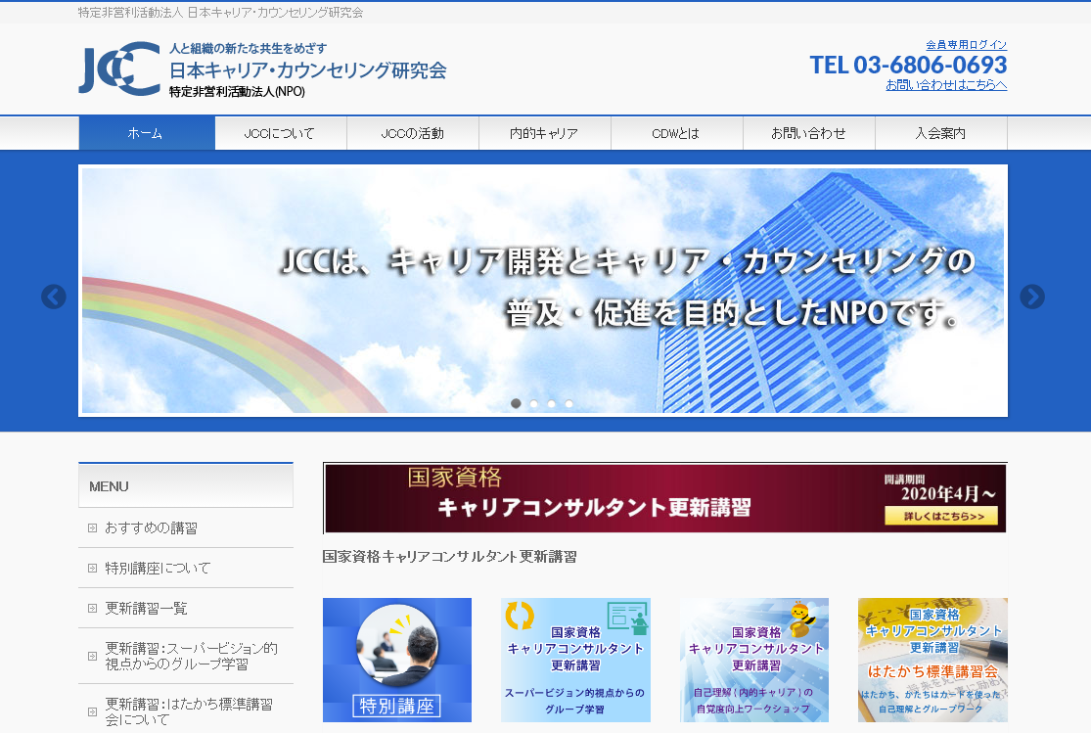Open the CDWとは menu item
The width and height of the screenshot is (1091, 733).
(677, 133)
